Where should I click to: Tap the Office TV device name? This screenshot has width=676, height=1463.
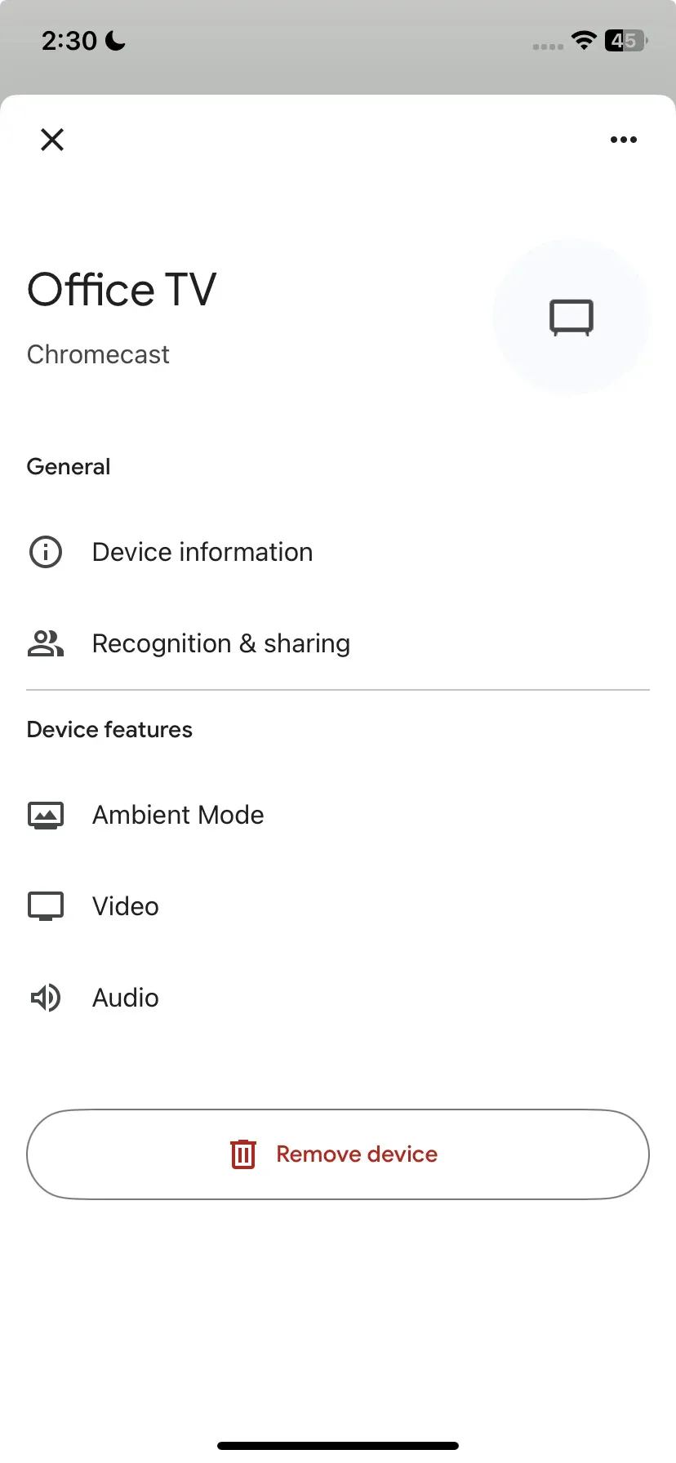coord(122,290)
